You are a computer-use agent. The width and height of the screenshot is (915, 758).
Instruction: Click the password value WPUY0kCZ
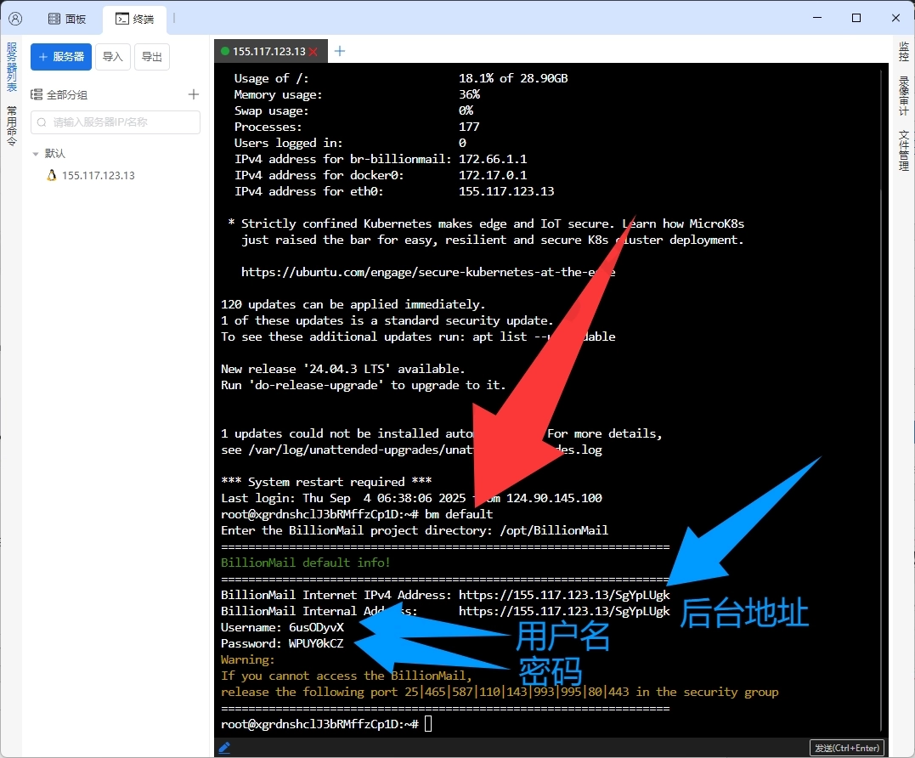pyautogui.click(x=316, y=643)
